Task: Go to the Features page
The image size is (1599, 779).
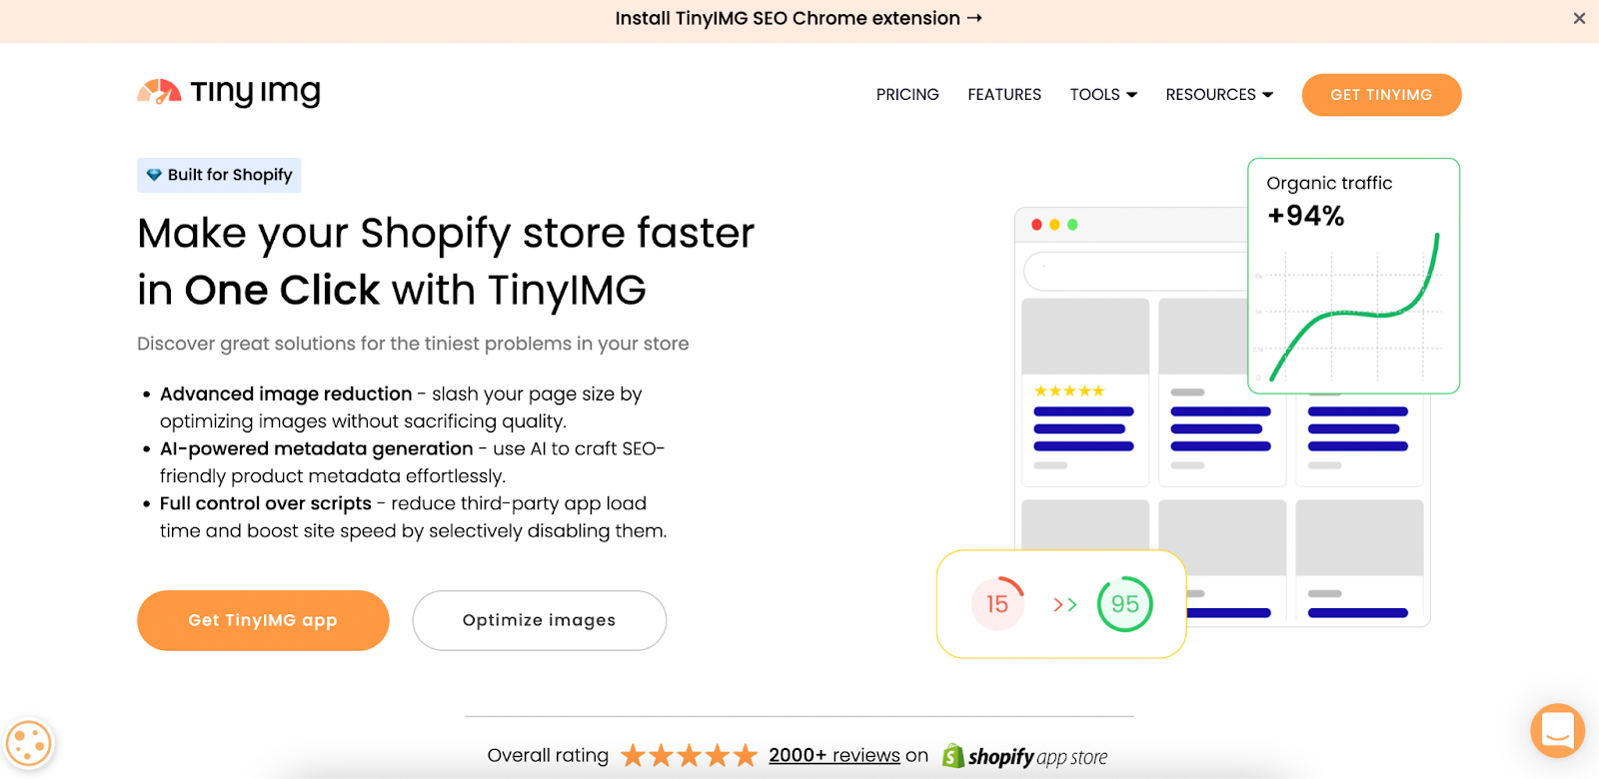Action: (1004, 94)
